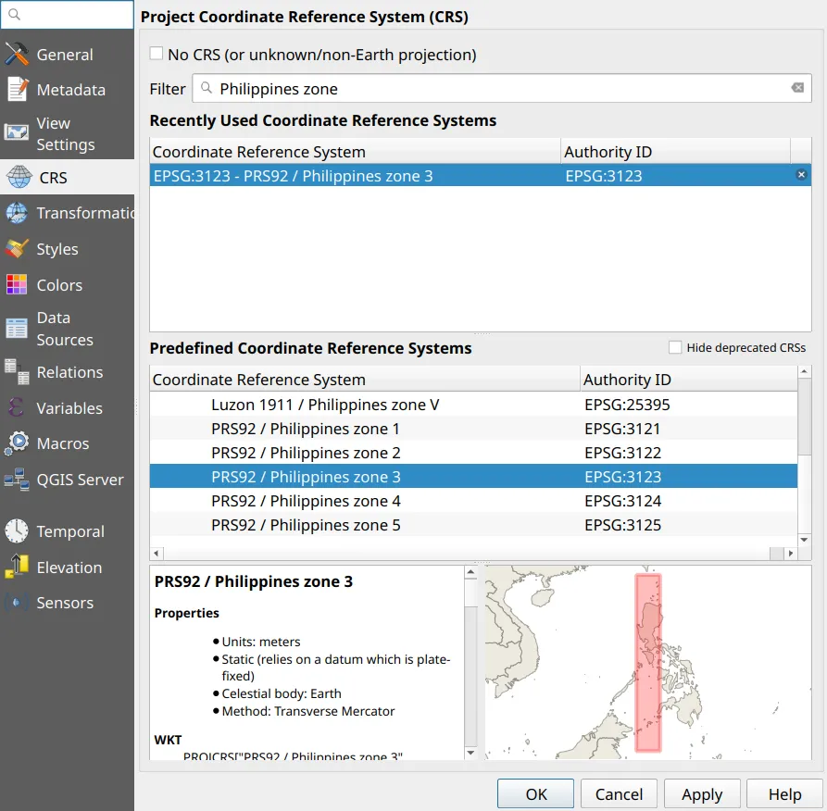Screen dimensions: 827x811
Task: Open Styles page via brush icon
Action: [17, 249]
